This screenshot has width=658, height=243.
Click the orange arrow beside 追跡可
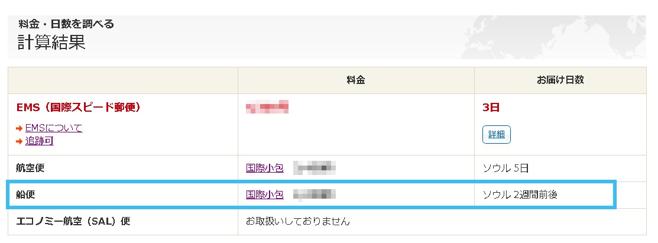click(x=19, y=141)
